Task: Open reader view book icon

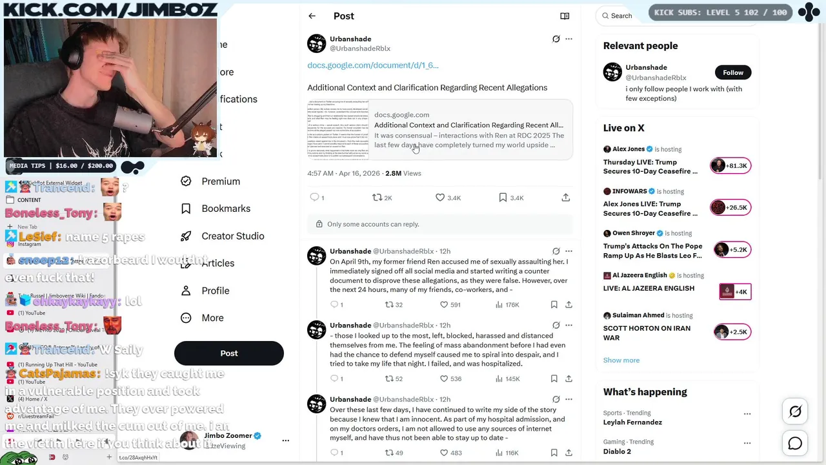Action: coord(565,16)
